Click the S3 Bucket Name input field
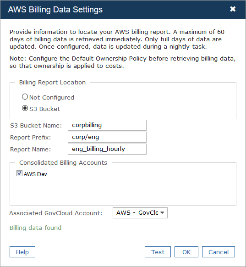Image resolution: width=246 pixels, height=267 pixels. [x=107, y=125]
